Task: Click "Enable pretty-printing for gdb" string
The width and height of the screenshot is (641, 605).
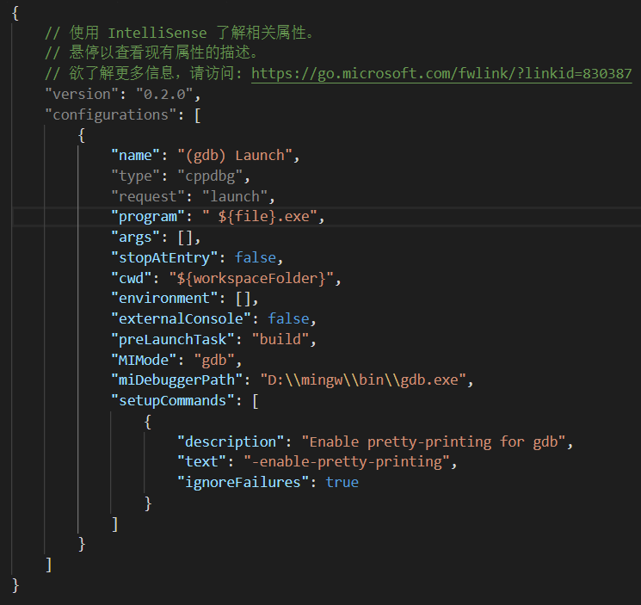Action: (434, 441)
